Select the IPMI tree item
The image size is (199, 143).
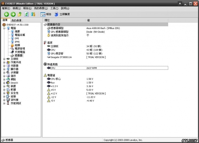coord(17,42)
